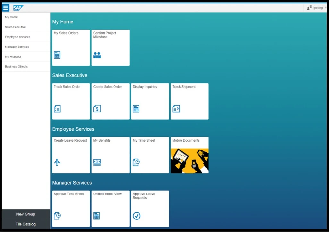Open the navigation hamburger menu
The image size is (329, 232).
[5, 7]
